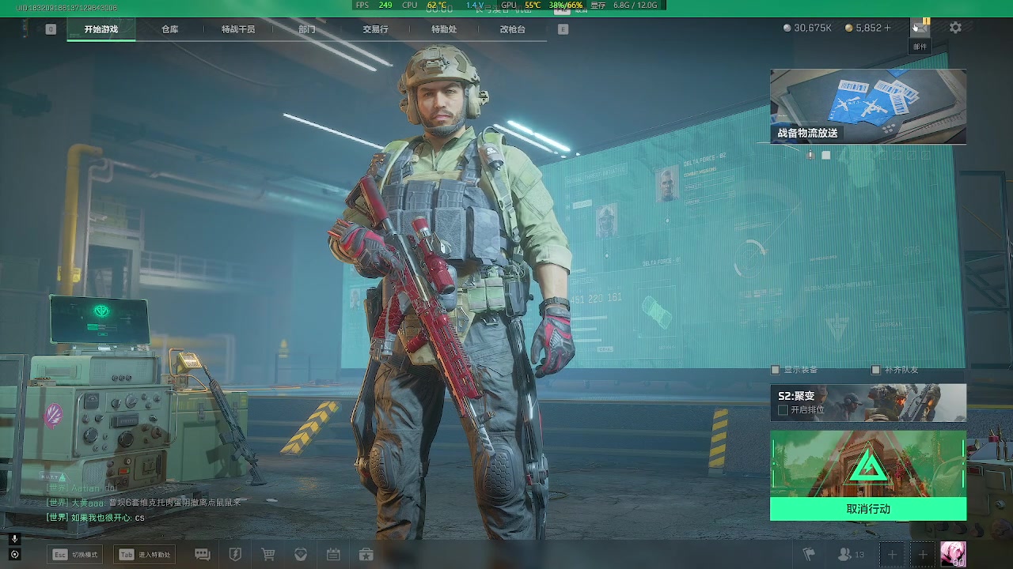Screen dimensions: 1013x569
Task: Open the shopping cart store icon
Action: (x=268, y=555)
